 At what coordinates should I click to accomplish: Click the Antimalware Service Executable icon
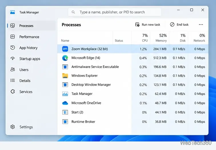click(65, 67)
